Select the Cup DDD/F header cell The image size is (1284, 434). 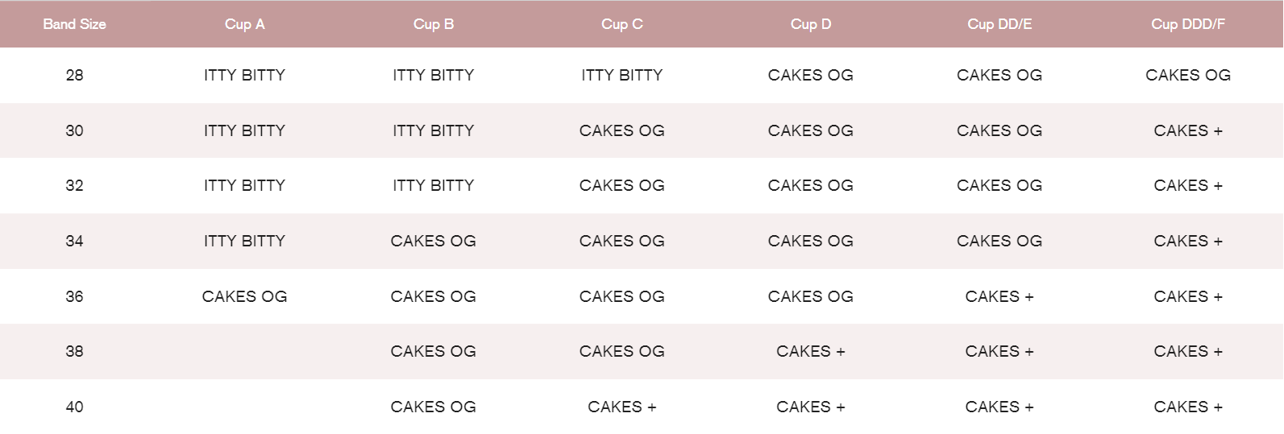point(1188,24)
